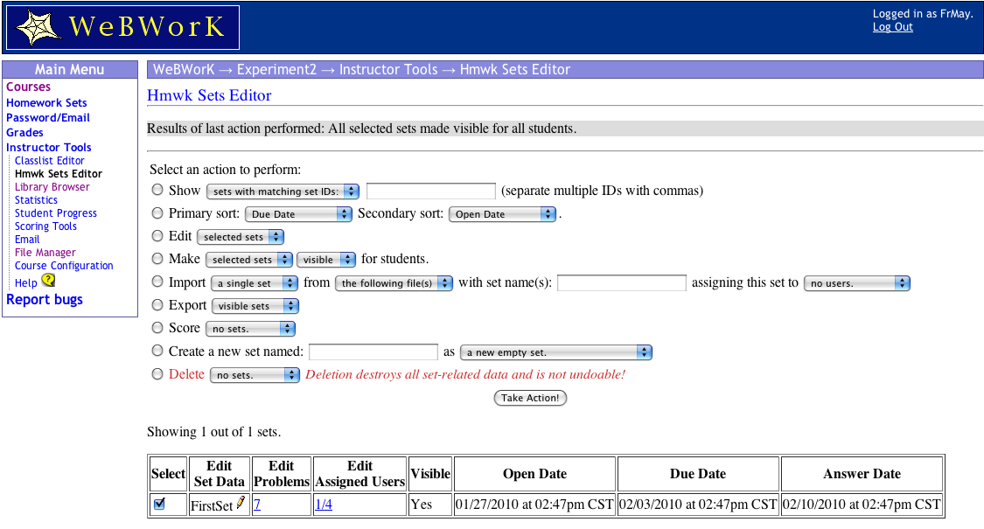Click WeBWorK in the breadcrumb

coord(184,70)
